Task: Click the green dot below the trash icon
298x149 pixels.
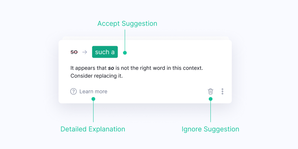Action: tap(210, 99)
